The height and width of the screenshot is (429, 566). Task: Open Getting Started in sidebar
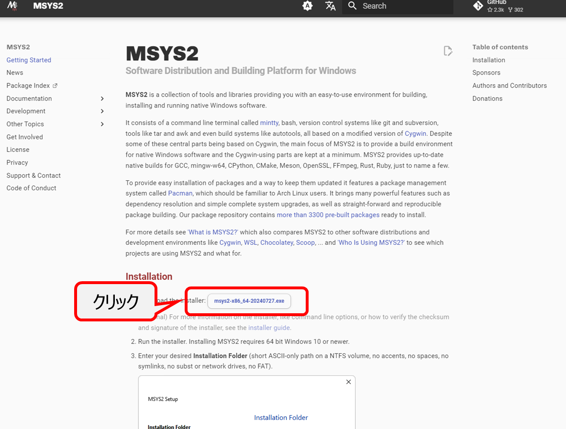coord(29,60)
